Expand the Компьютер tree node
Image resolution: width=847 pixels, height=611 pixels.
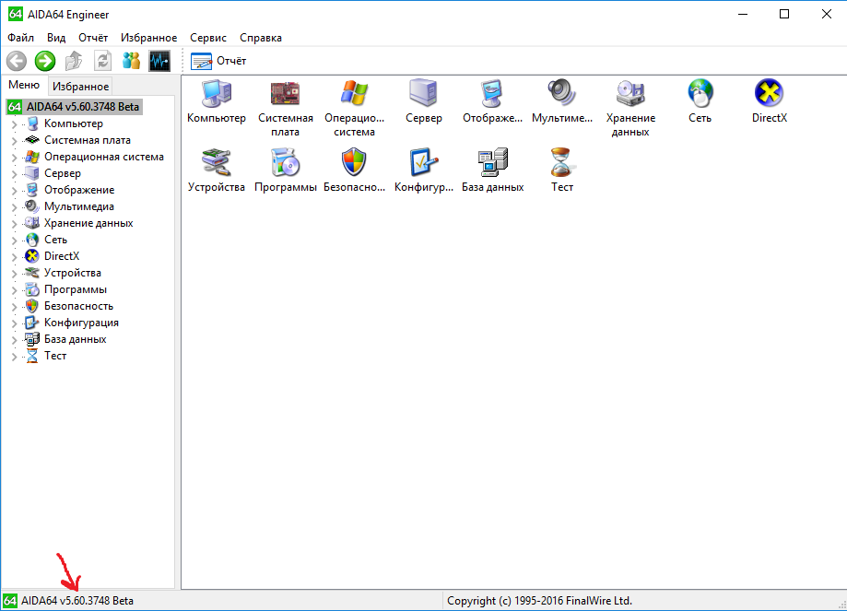coord(14,123)
